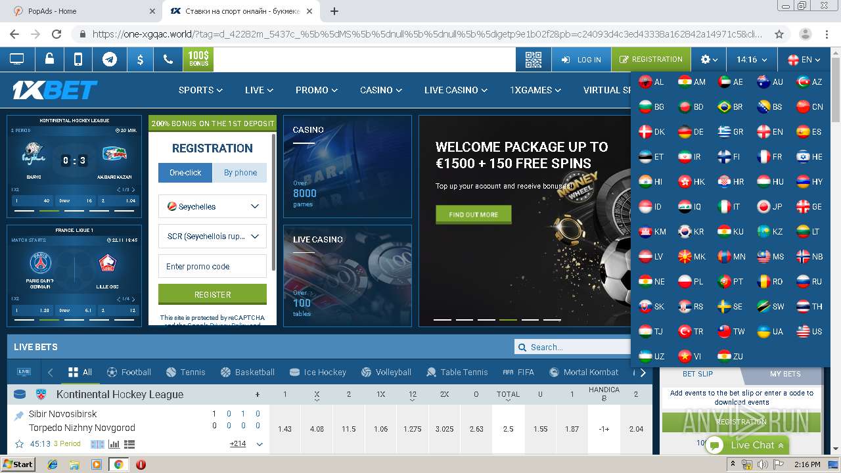Viewport: 841px width, 473px height.
Task: Click the ice hockey puck league icon
Action: click(20, 395)
